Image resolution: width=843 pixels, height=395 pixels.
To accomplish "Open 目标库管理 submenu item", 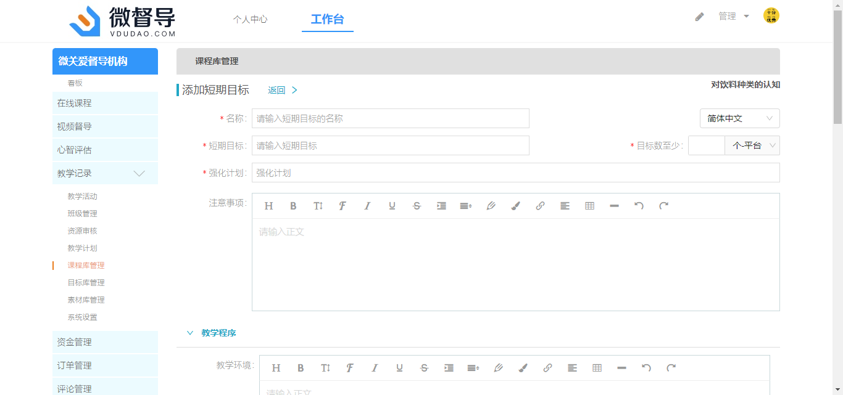I will (86, 283).
